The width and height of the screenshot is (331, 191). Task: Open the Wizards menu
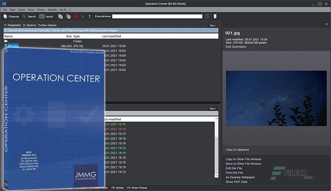tap(52, 10)
